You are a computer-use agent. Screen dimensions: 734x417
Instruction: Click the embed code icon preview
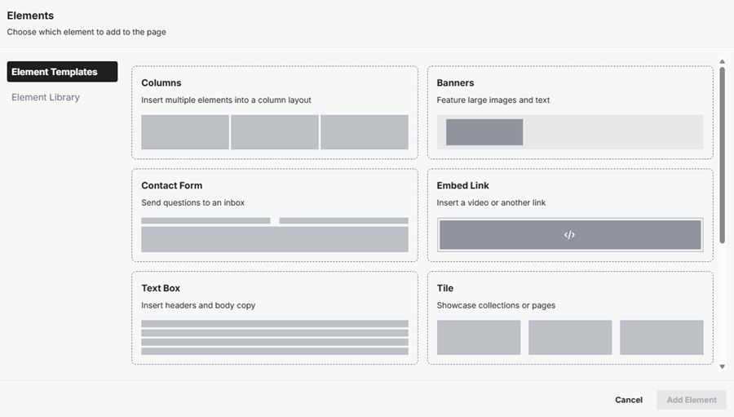click(569, 235)
